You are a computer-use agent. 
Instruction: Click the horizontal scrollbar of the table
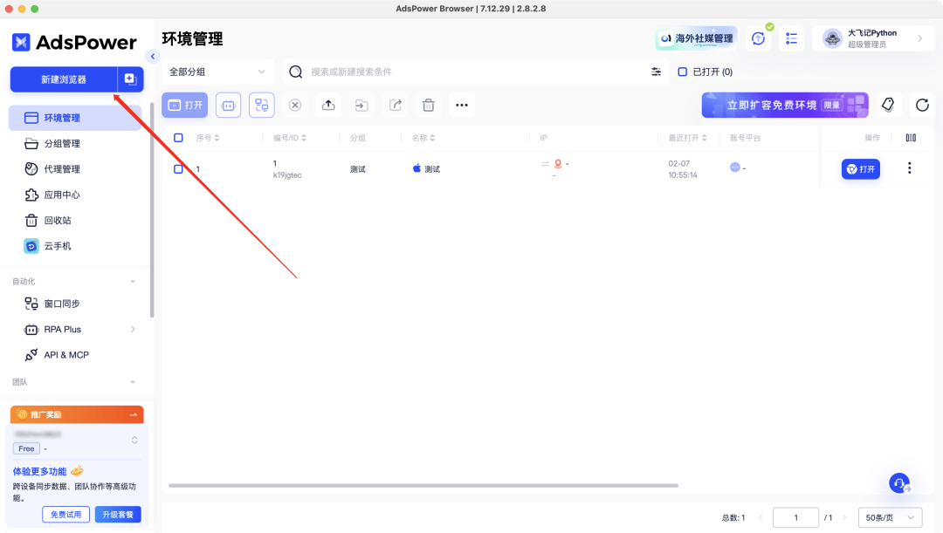point(423,486)
